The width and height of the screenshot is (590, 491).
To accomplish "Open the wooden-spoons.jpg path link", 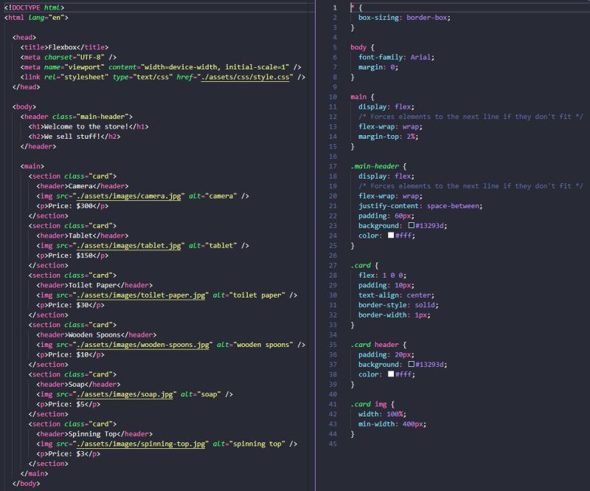I will pyautogui.click(x=142, y=344).
